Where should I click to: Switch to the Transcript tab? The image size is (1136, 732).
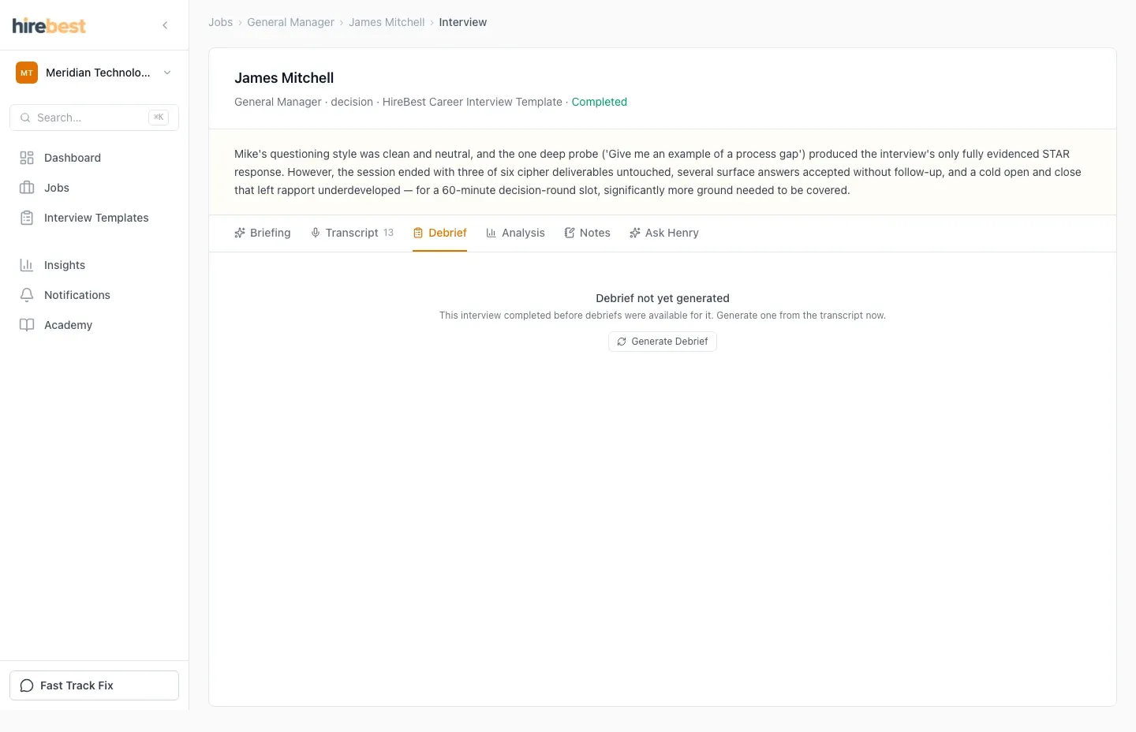(352, 233)
